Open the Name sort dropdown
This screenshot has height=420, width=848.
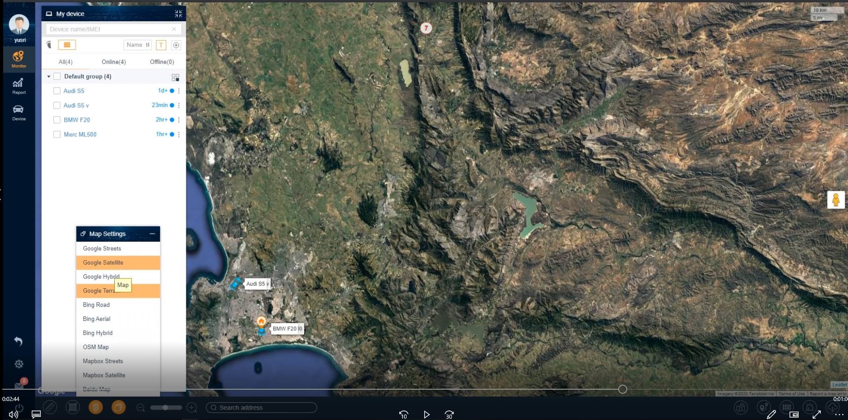[x=137, y=45]
